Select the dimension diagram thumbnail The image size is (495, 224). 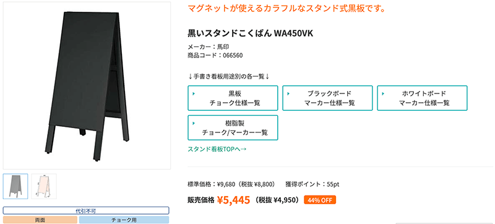pyautogui.click(x=44, y=186)
